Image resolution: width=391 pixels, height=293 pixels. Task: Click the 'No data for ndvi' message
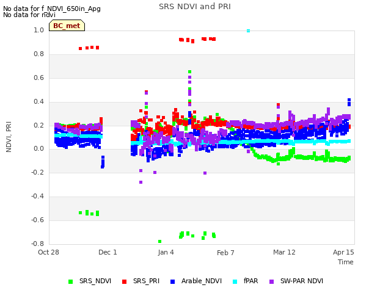29,15
